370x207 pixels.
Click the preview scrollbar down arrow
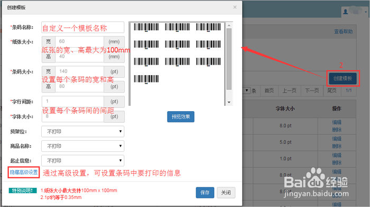229,102
